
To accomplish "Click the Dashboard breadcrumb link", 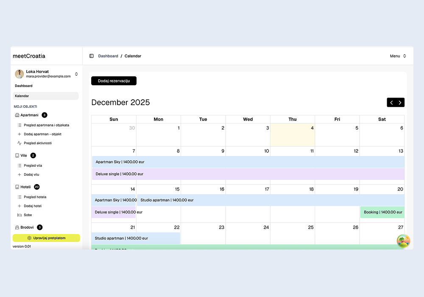I will pyautogui.click(x=108, y=56).
